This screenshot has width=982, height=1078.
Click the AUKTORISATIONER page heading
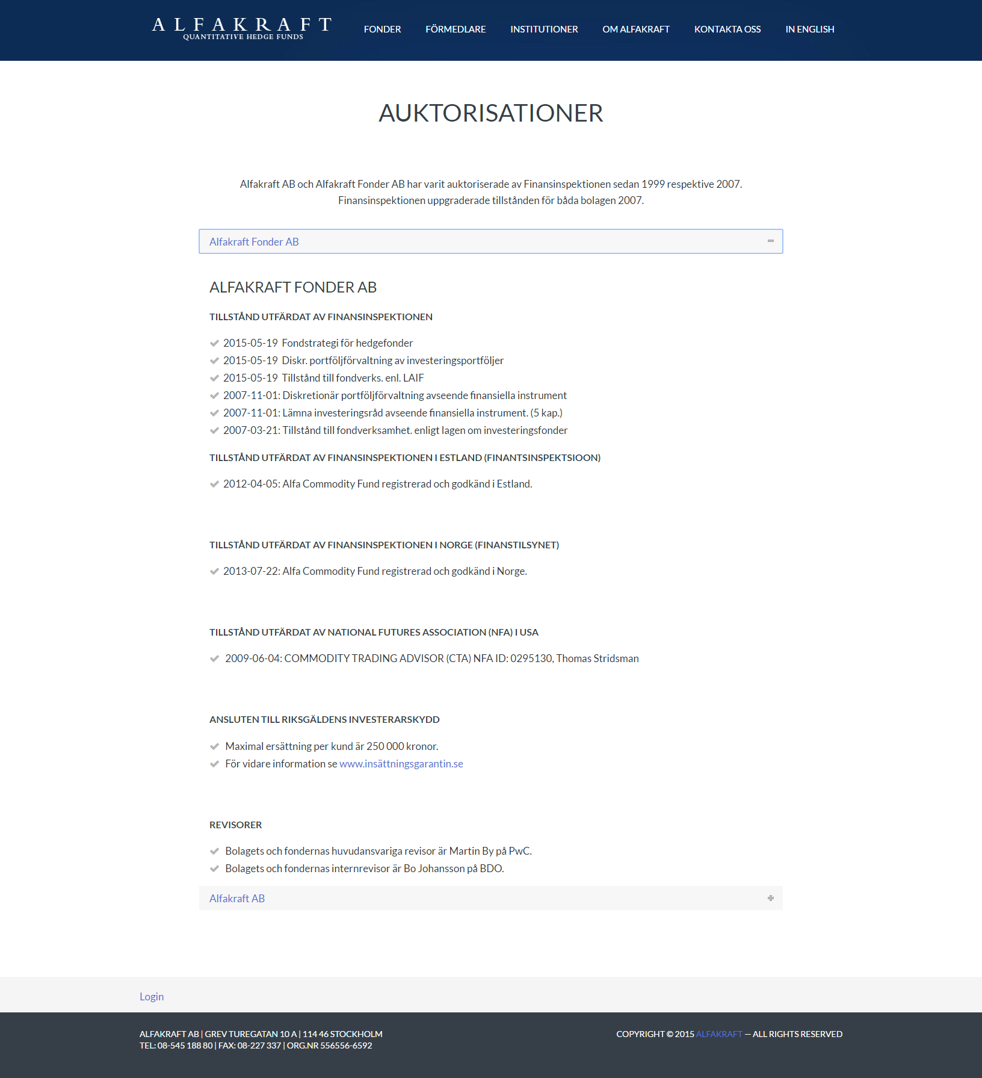pos(491,113)
